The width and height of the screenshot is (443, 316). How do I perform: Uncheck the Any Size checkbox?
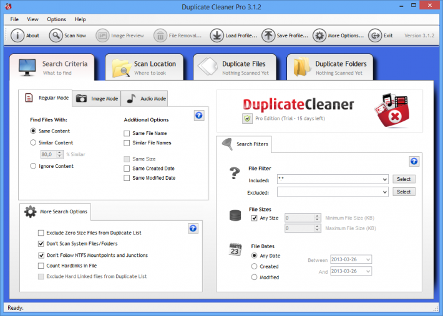[255, 218]
